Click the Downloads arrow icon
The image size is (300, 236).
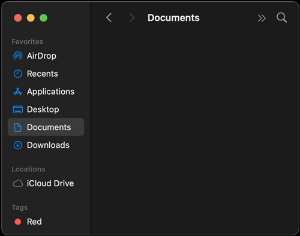click(18, 145)
